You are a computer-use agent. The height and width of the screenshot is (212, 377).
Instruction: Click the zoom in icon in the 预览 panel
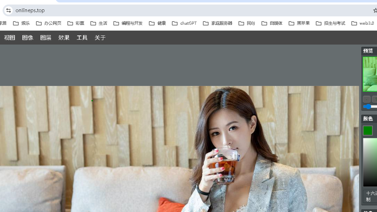[x=376, y=99]
